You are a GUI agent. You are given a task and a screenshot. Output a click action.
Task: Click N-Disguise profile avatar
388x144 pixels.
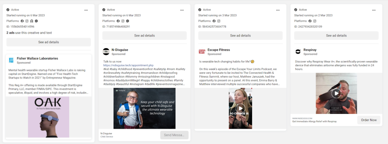coord(106,52)
